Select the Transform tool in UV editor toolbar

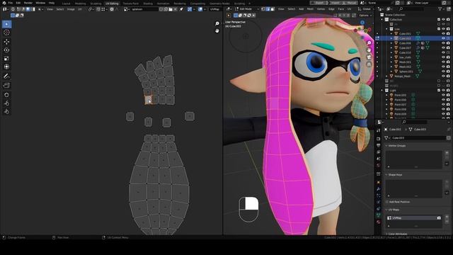pyautogui.click(x=6, y=67)
